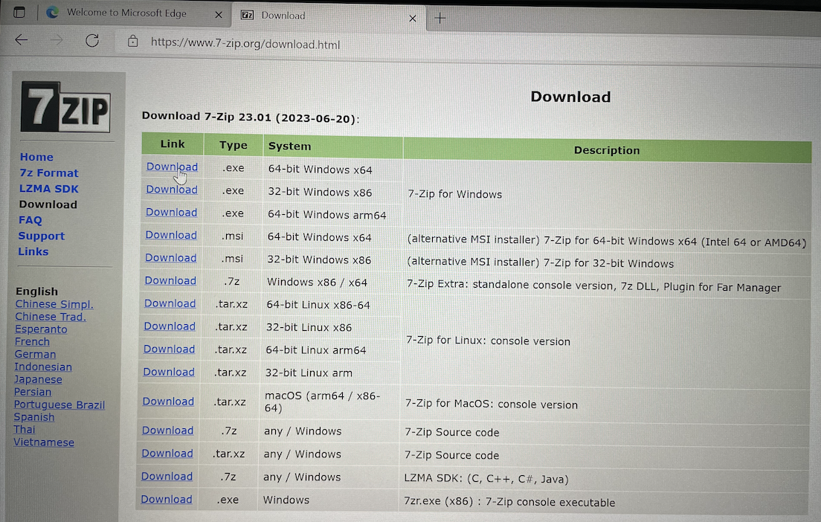Click '7-Zip for Windows' description text
Viewport: 821px width, 522px height.
point(454,194)
